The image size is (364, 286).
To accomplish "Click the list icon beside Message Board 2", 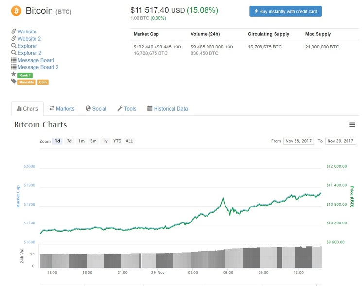I will [14, 67].
